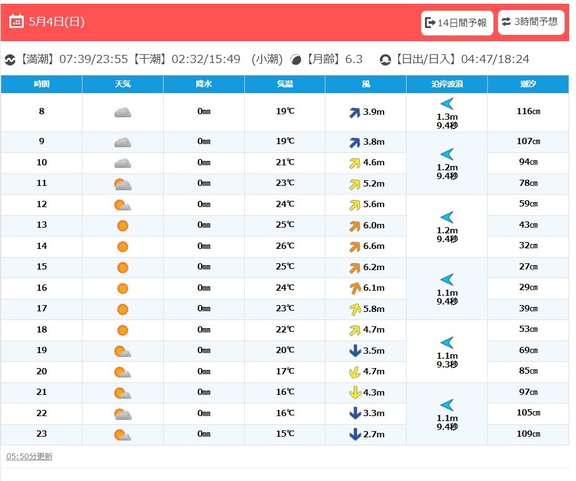Click the tide value 109cm
Viewport: 576px width, 481px height.
point(529,434)
